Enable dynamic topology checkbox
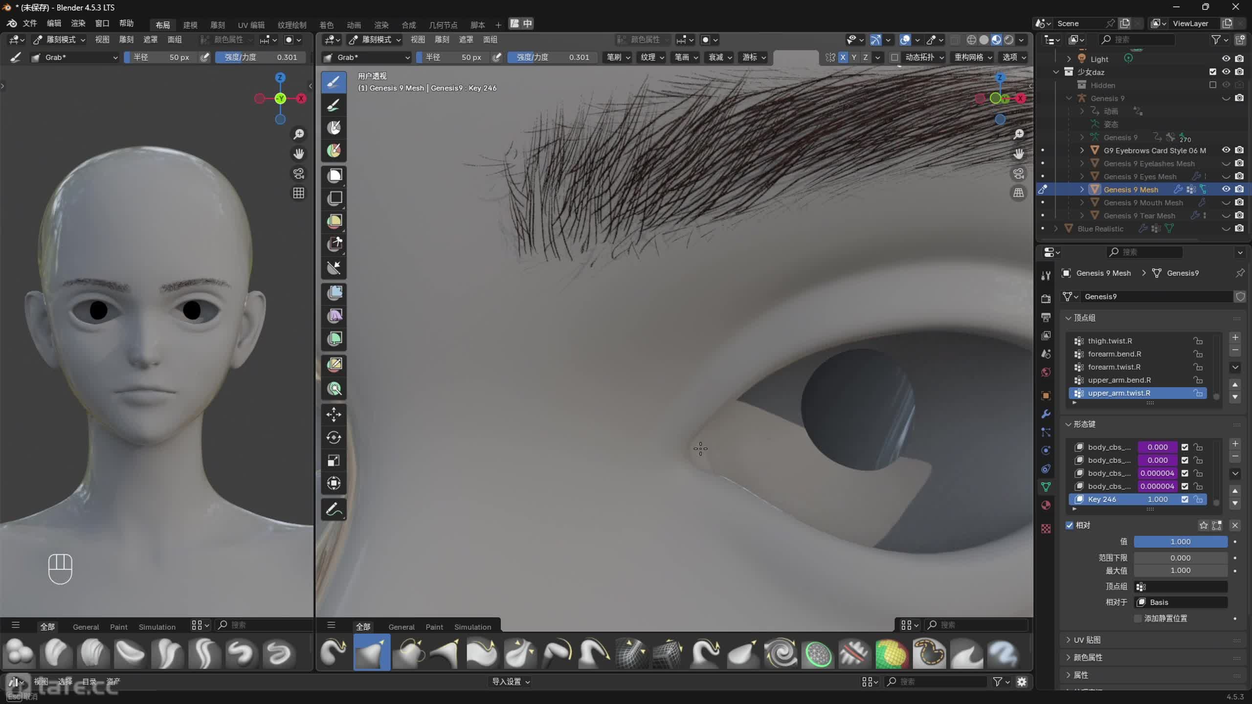This screenshot has height=704, width=1252. (894, 57)
